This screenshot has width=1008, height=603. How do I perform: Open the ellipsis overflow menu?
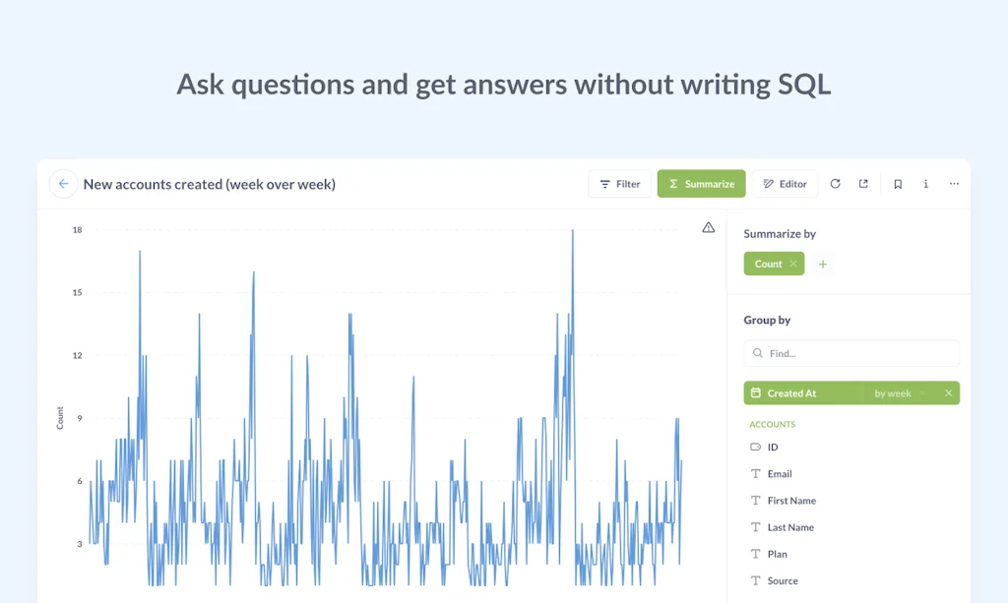(953, 183)
